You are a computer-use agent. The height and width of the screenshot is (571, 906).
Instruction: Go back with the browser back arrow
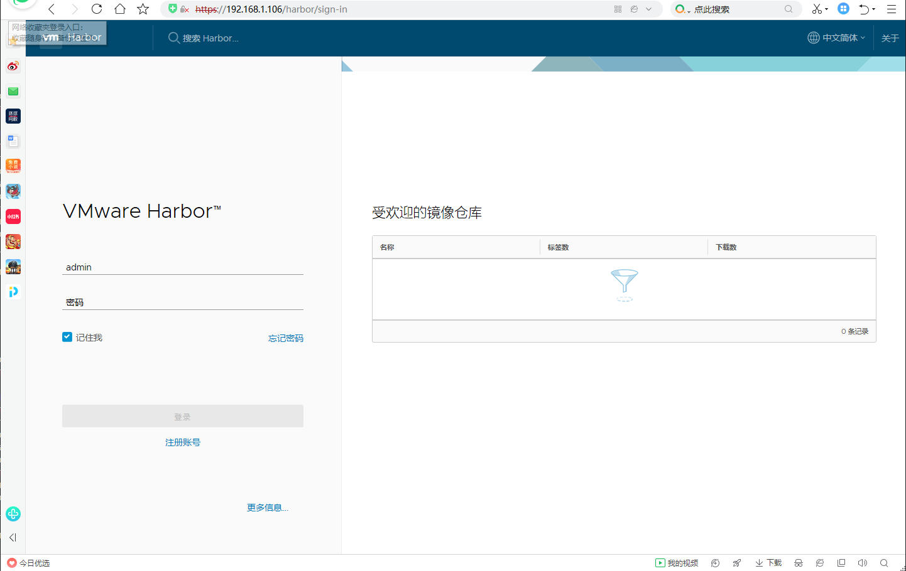pos(52,9)
